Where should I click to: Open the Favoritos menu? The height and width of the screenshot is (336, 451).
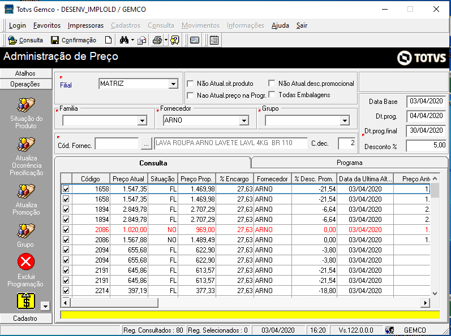click(47, 25)
